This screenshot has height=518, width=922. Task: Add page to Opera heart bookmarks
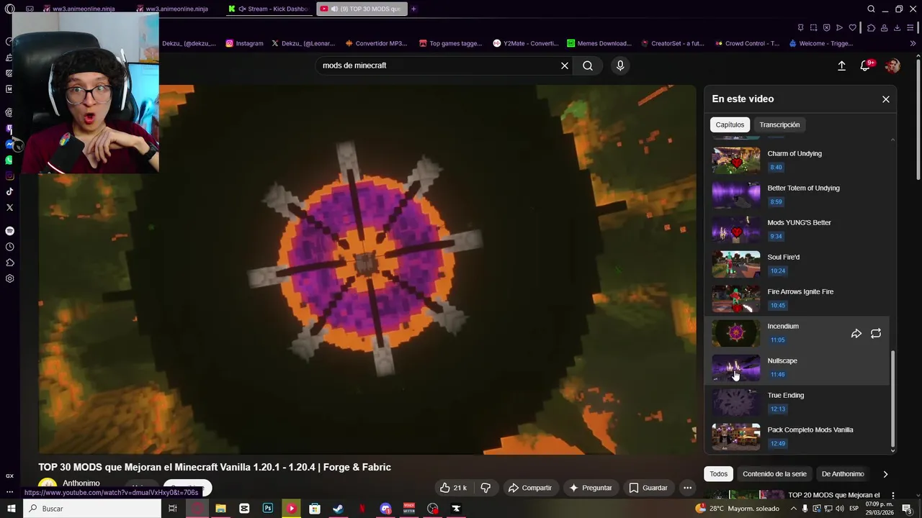pyautogui.click(x=852, y=28)
